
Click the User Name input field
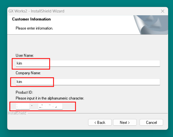88,63
